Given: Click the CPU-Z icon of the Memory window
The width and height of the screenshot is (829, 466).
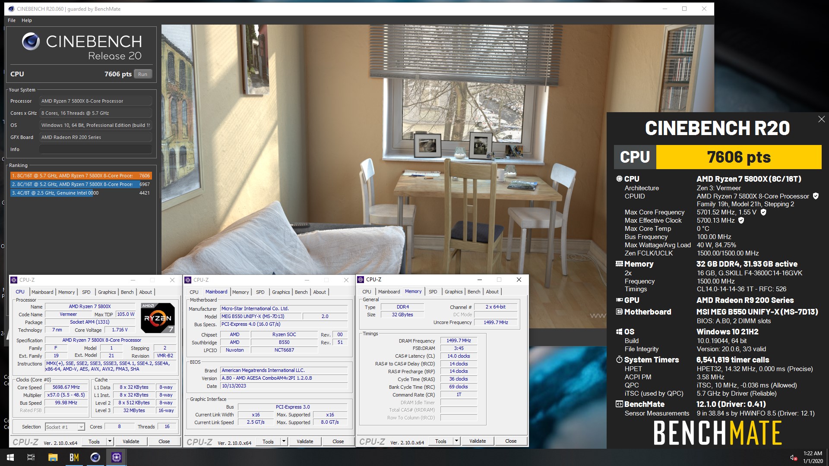Looking at the screenshot, I should click(x=361, y=280).
